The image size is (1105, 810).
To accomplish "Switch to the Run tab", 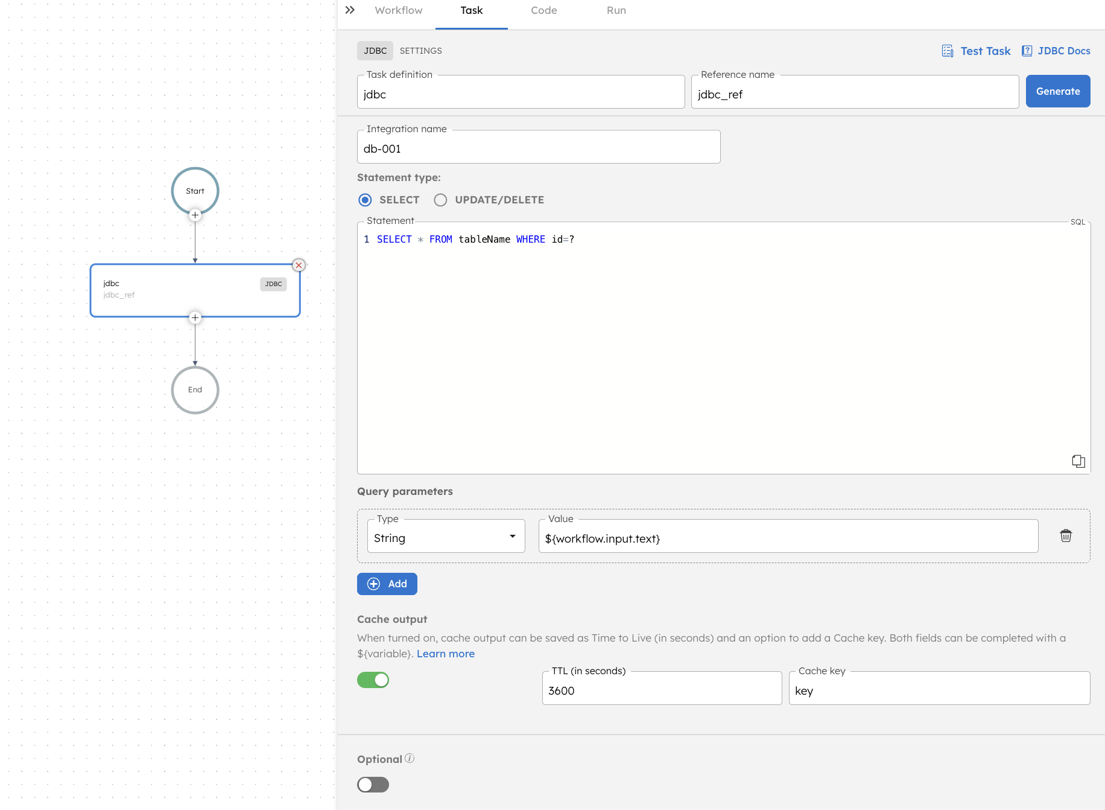I will point(616,10).
